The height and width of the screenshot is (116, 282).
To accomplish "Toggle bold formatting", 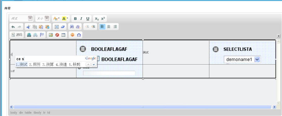I will (x=75, y=19).
